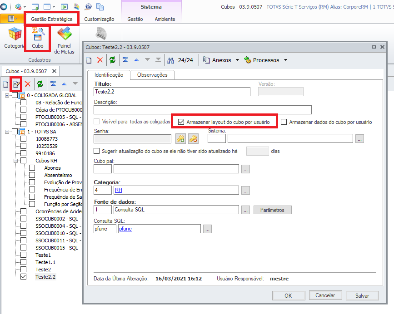
Task: Click the OK button
Action: 289,296
